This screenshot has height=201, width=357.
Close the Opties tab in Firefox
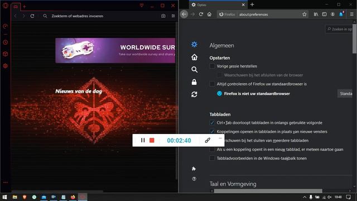[243, 5]
